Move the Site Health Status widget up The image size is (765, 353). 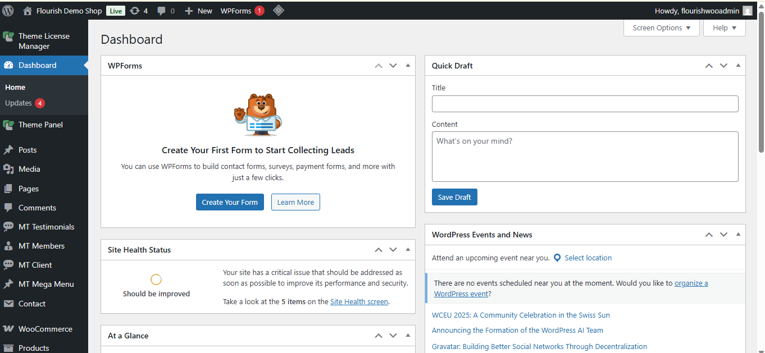pos(379,250)
